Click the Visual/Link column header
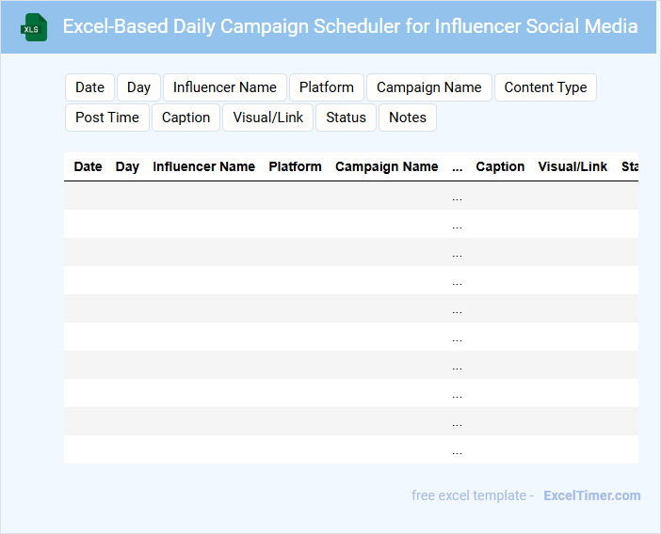This screenshot has height=534, width=661. pos(572,166)
